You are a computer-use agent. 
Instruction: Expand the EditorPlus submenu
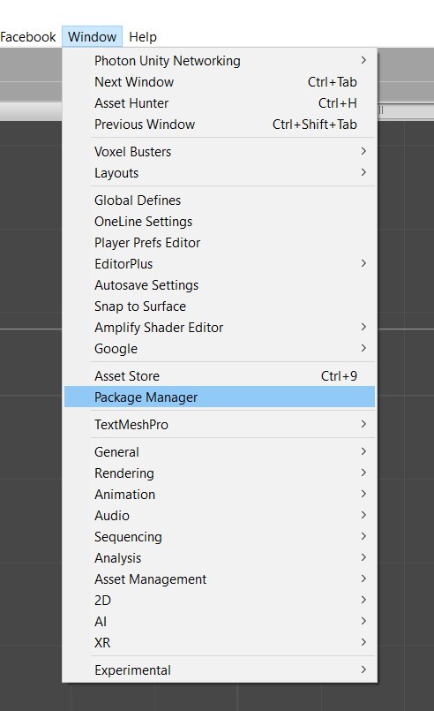(x=220, y=263)
